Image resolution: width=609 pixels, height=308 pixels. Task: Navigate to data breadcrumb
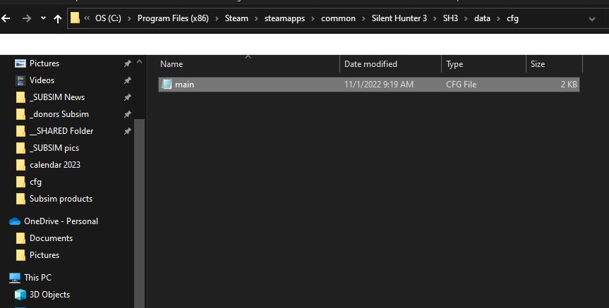482,18
